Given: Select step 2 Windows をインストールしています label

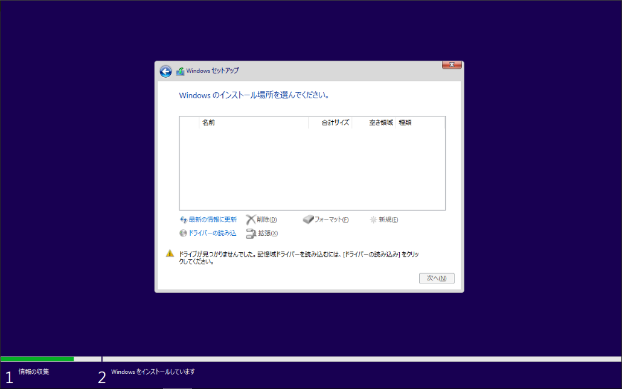Looking at the screenshot, I should (x=154, y=372).
